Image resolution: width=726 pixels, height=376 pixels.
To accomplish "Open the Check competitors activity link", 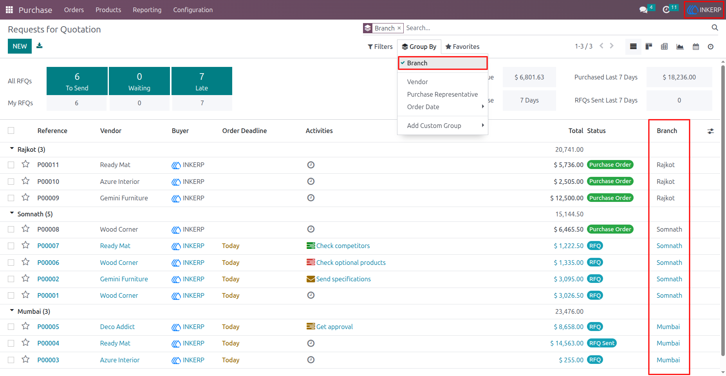I will click(343, 246).
